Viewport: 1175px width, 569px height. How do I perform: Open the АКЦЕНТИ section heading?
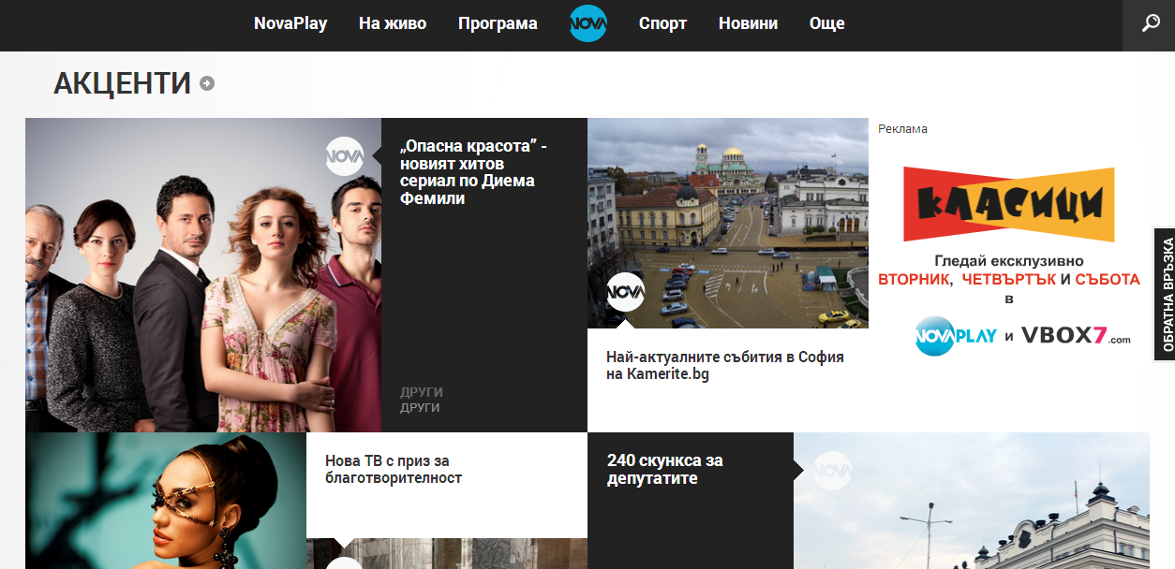(122, 83)
